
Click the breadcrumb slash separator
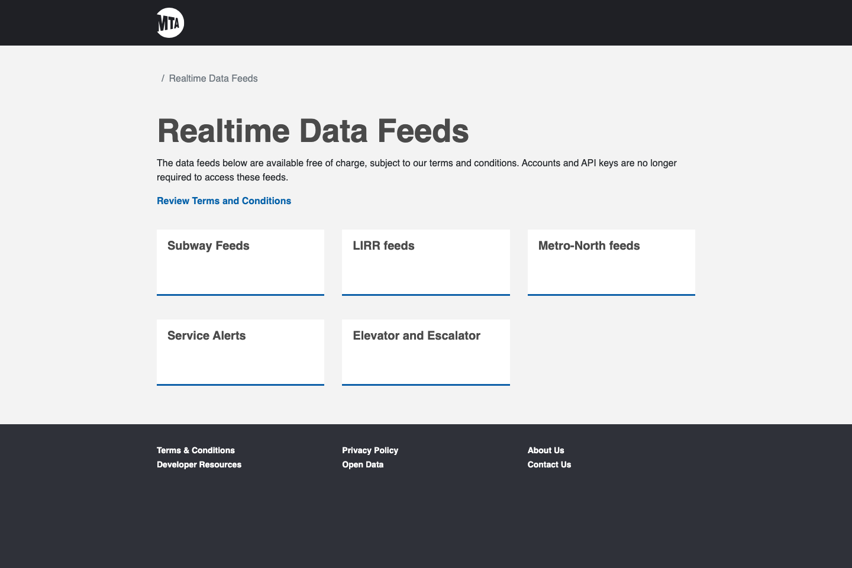tap(163, 79)
